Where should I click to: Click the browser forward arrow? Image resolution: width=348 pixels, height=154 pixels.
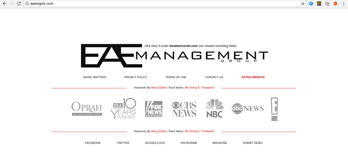[12, 4]
